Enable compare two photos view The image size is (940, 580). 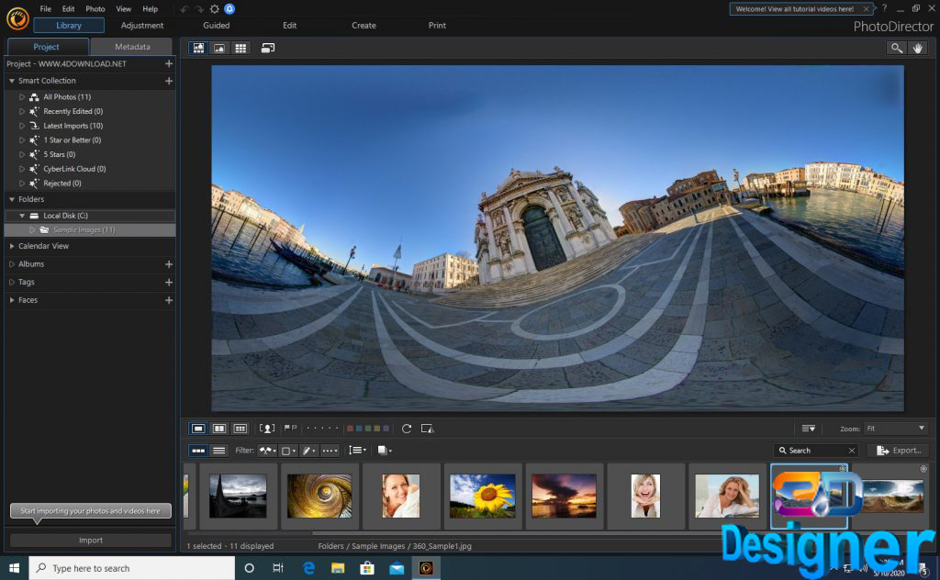tap(219, 429)
